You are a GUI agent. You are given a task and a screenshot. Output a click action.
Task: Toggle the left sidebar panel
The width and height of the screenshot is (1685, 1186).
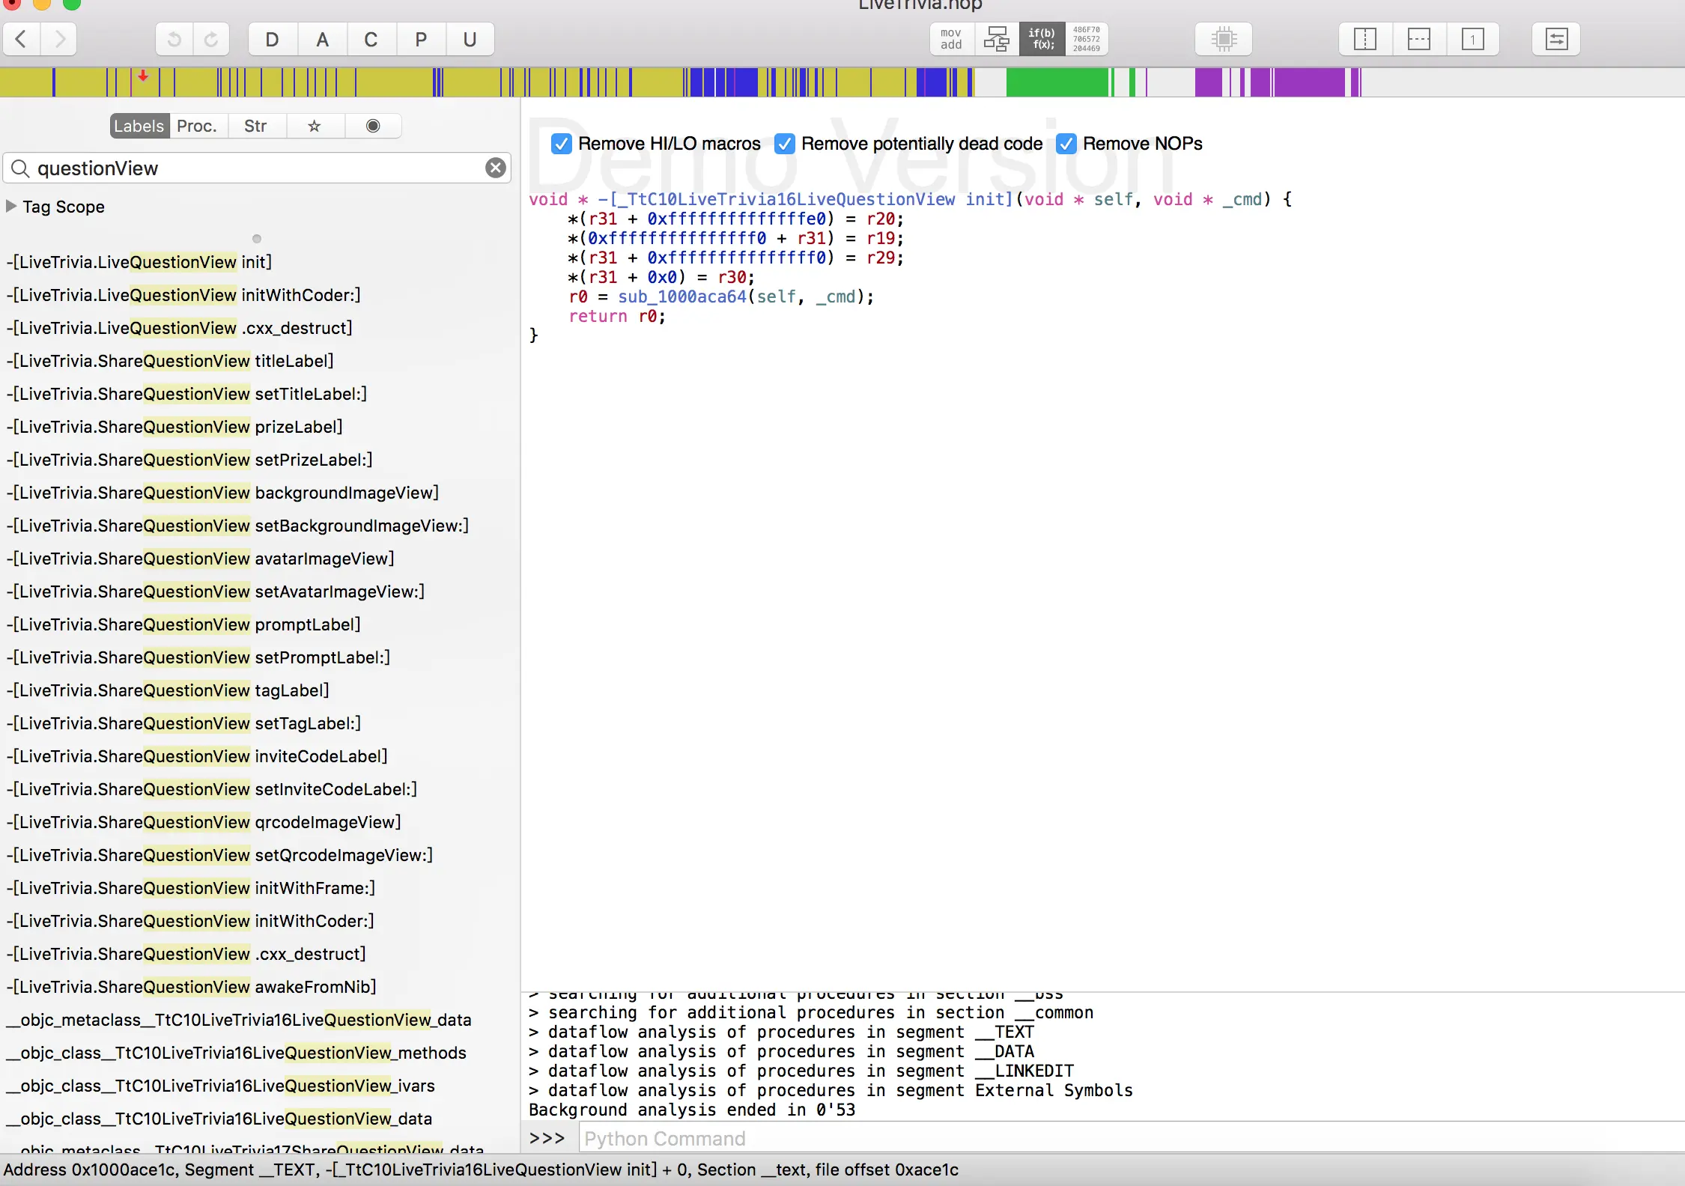(1365, 39)
